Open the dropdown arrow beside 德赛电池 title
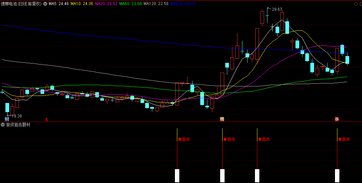This screenshot has width=362, height=183. 45,4
